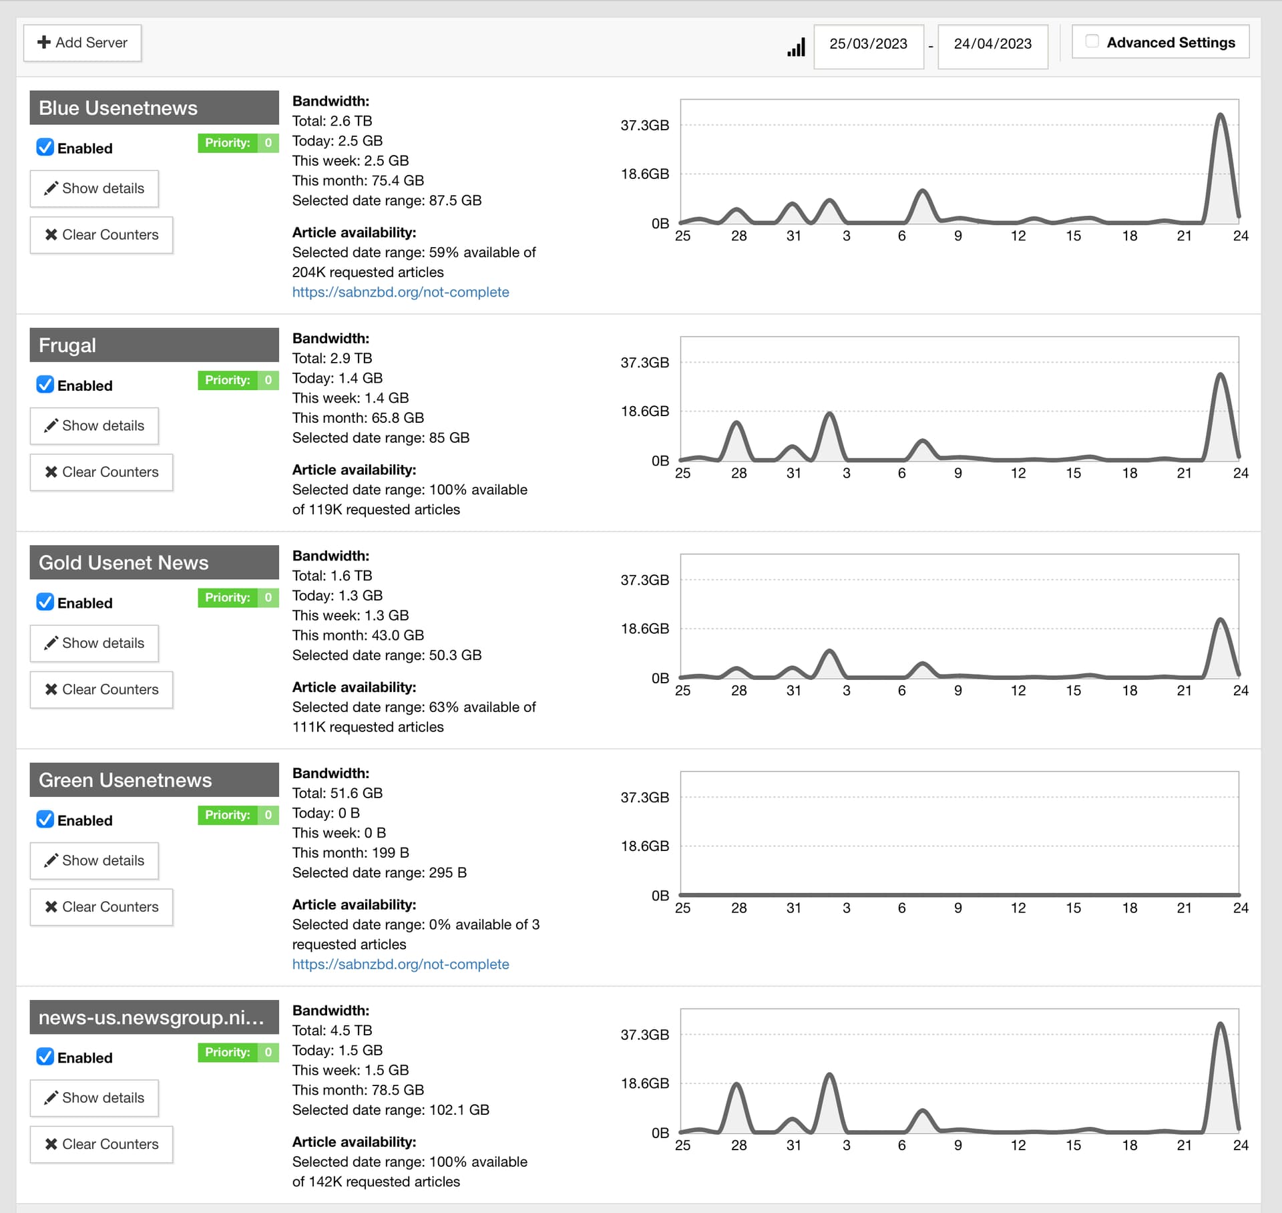The height and width of the screenshot is (1213, 1282).
Task: Open the start date field 25/03/2023
Action: (x=868, y=44)
